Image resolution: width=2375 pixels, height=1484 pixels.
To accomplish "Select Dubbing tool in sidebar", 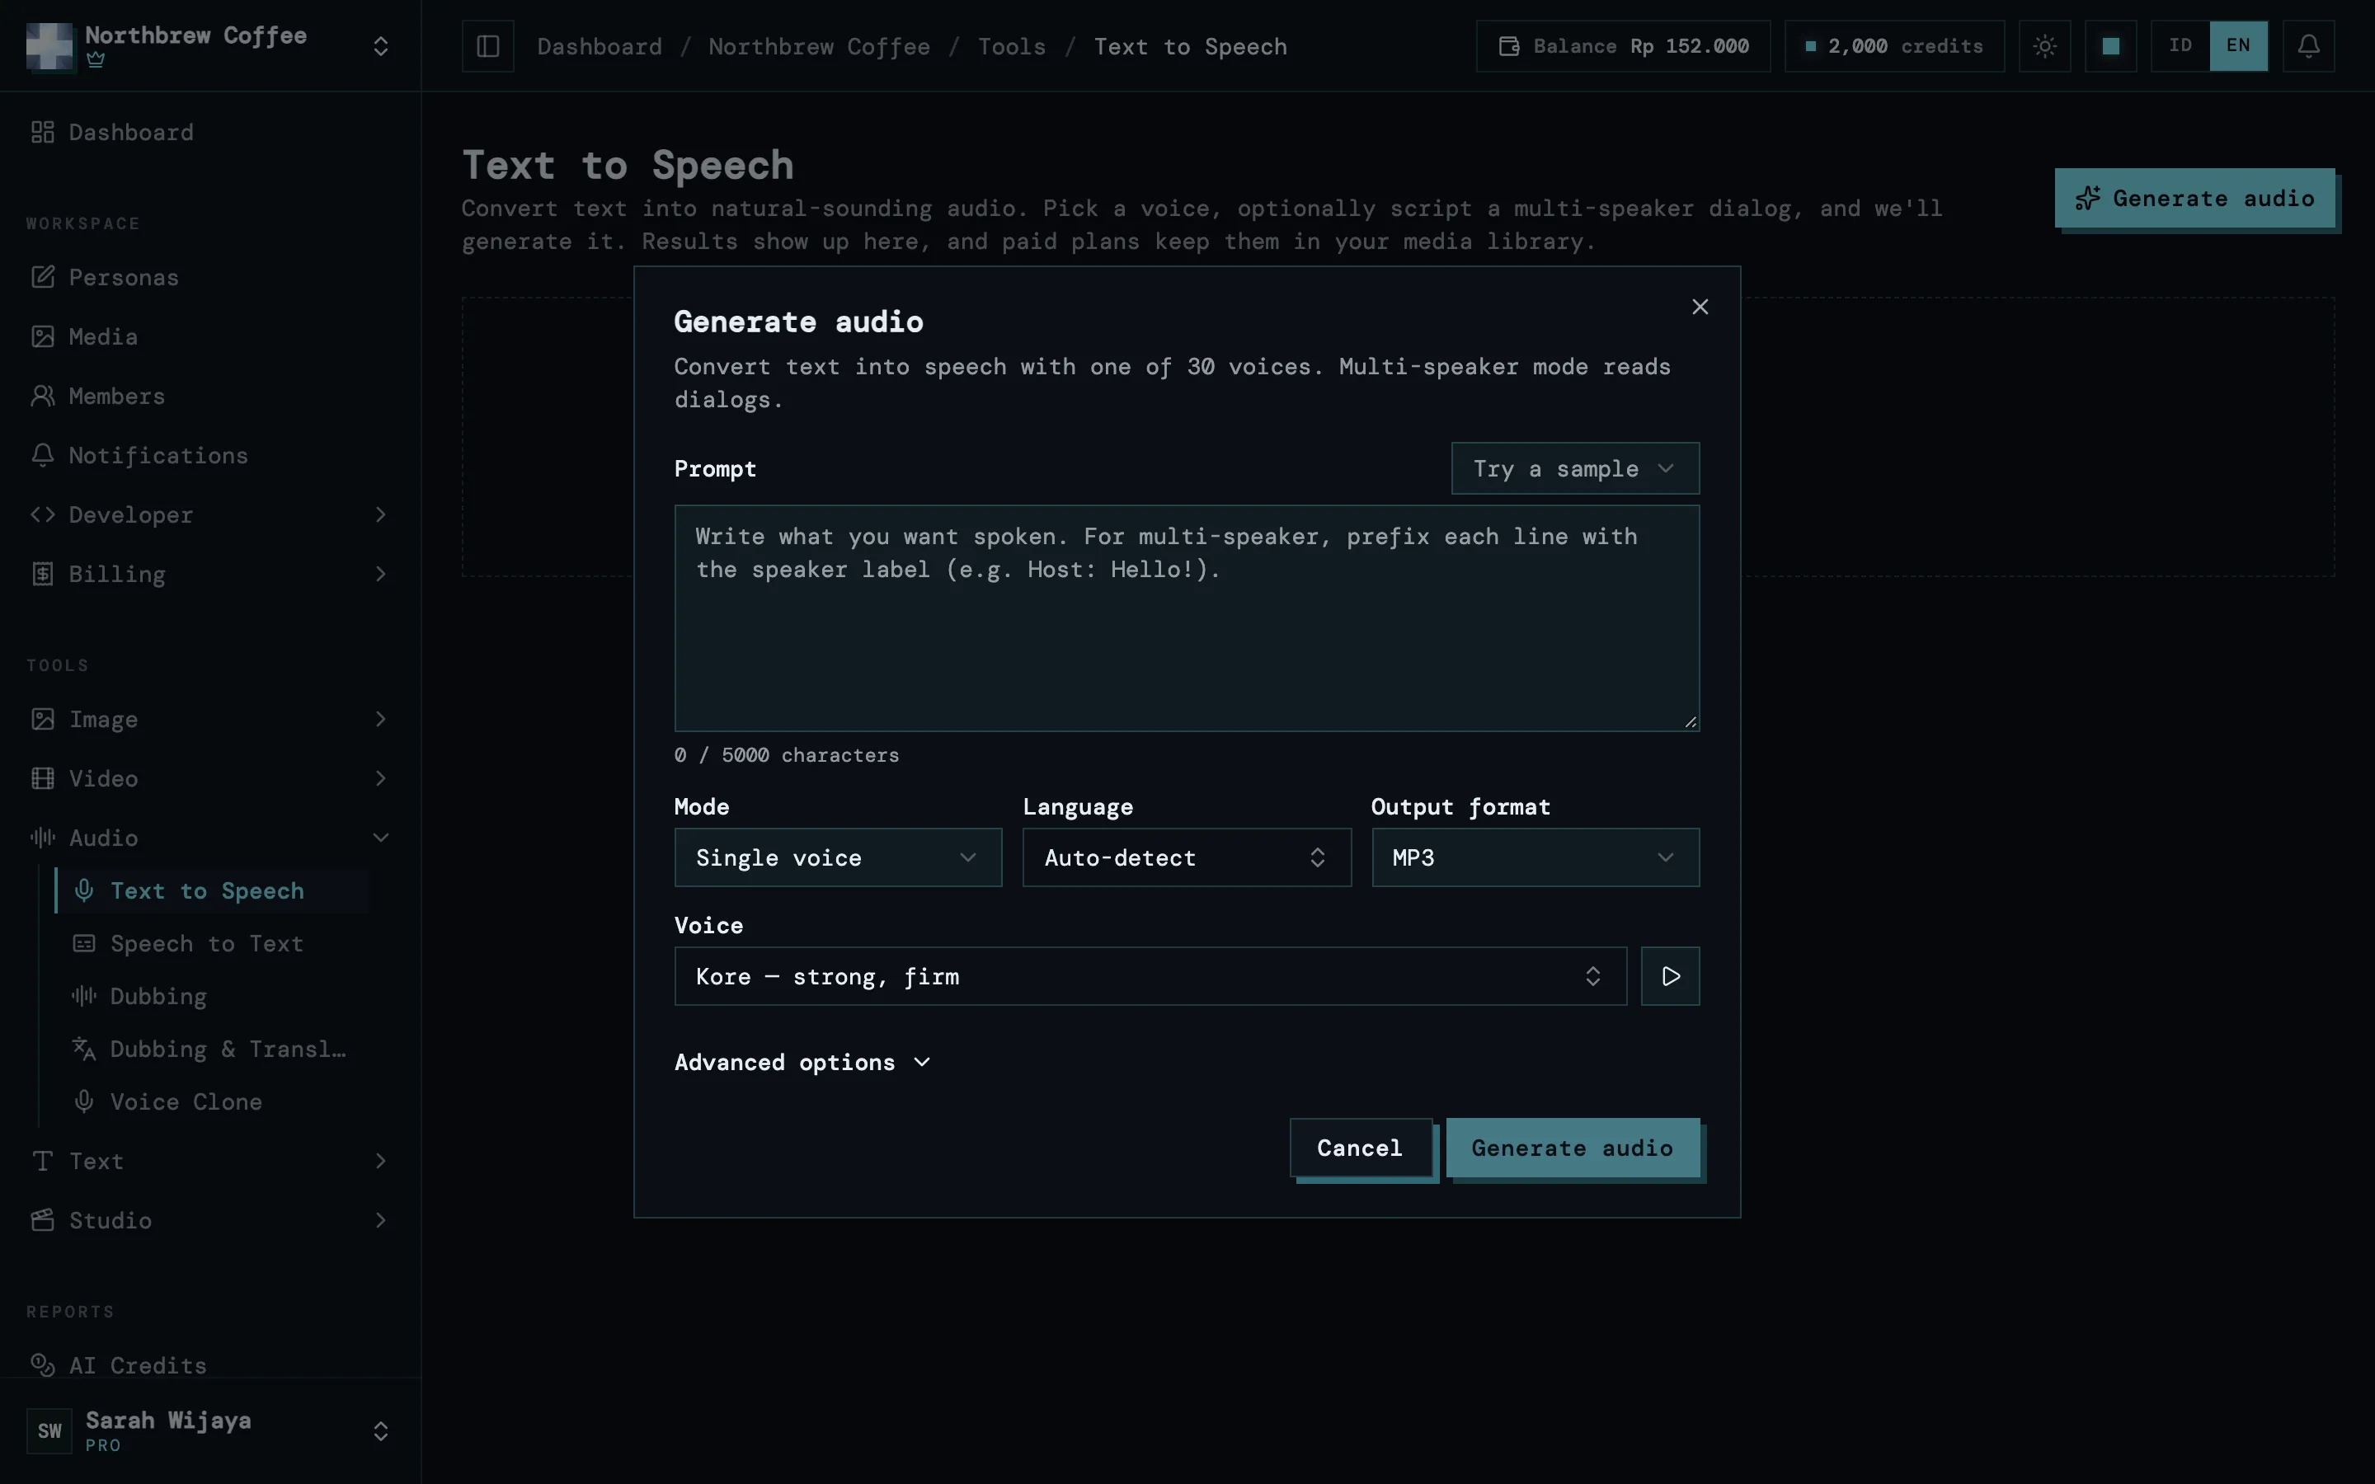I will (x=212, y=996).
